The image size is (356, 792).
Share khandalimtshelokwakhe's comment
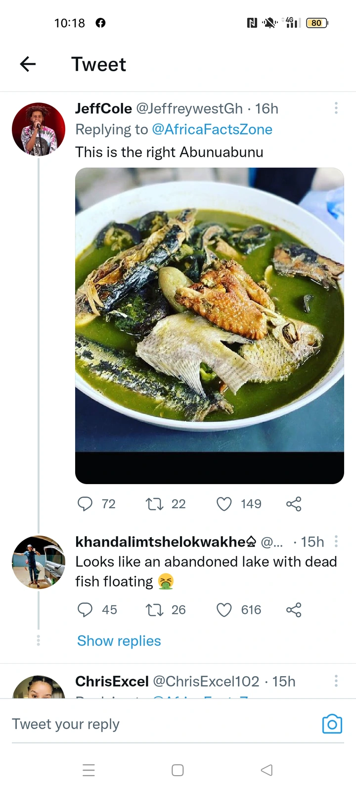pyautogui.click(x=294, y=610)
